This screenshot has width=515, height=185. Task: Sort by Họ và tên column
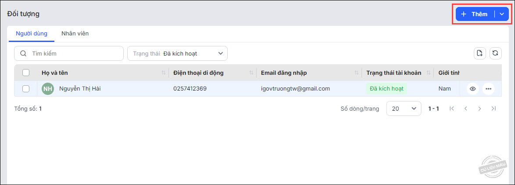coord(164,73)
